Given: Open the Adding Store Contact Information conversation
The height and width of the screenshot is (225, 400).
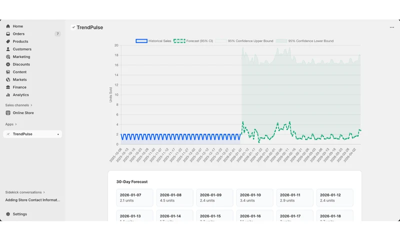Looking at the screenshot, I should (32, 200).
